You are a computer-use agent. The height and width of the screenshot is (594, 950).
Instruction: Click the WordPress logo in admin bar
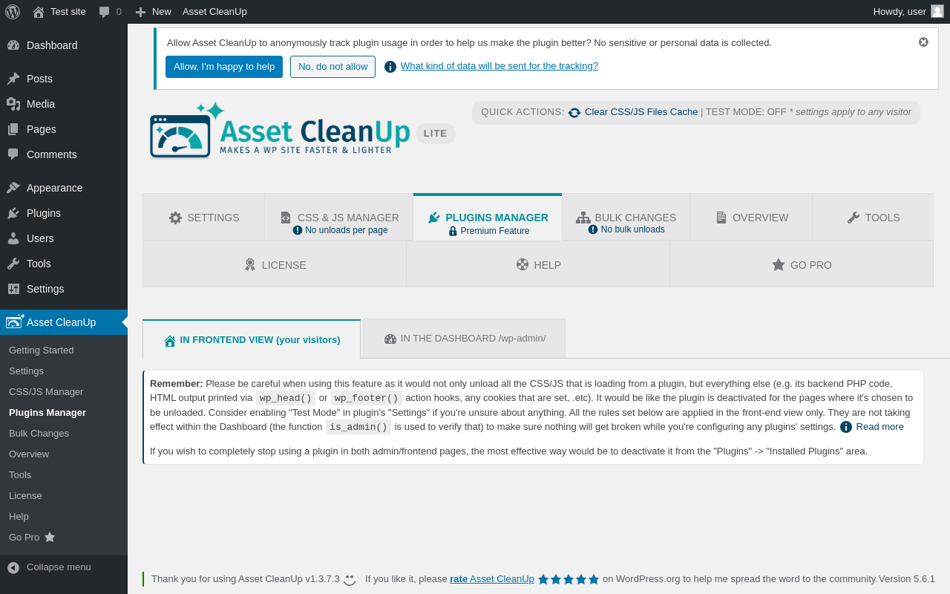13,11
